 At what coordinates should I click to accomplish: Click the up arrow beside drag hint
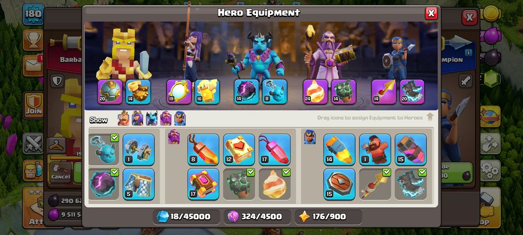click(430, 117)
